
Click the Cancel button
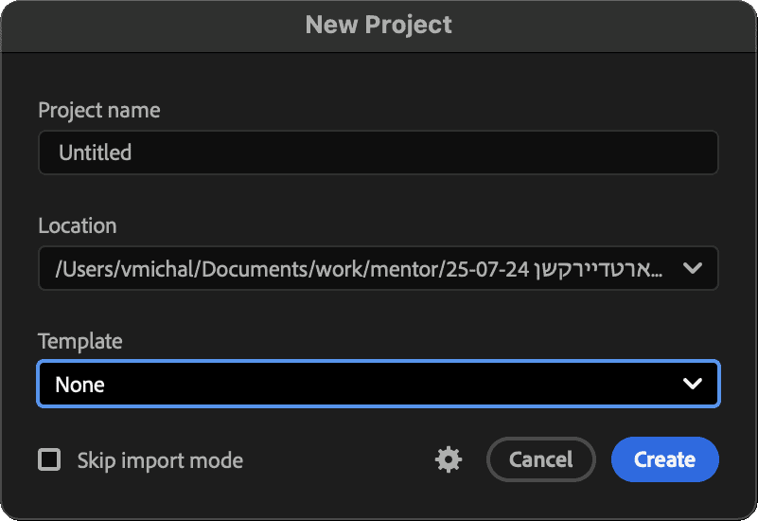click(x=541, y=459)
